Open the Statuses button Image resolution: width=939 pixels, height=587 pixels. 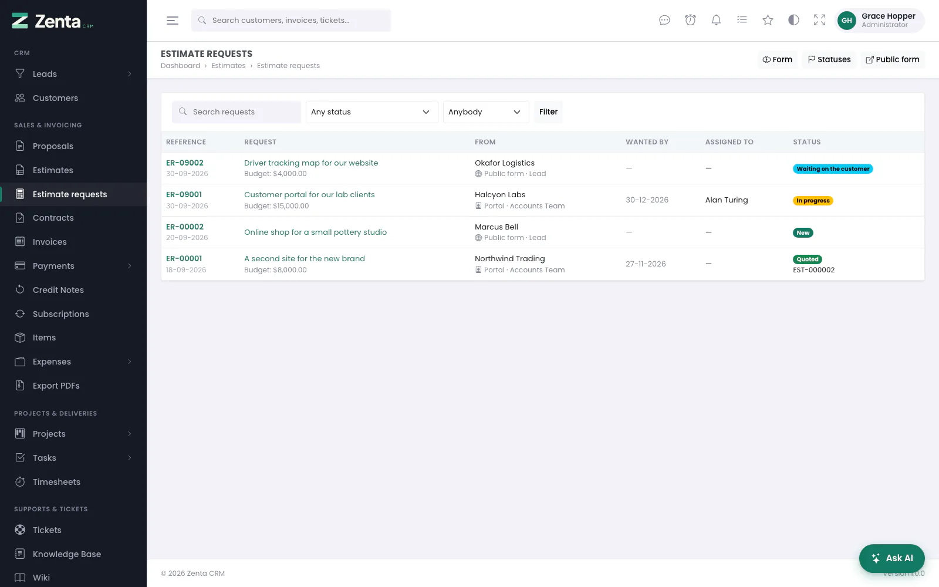829,59
